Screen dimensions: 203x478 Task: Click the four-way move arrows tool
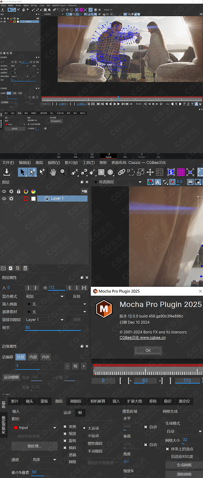(150, 172)
